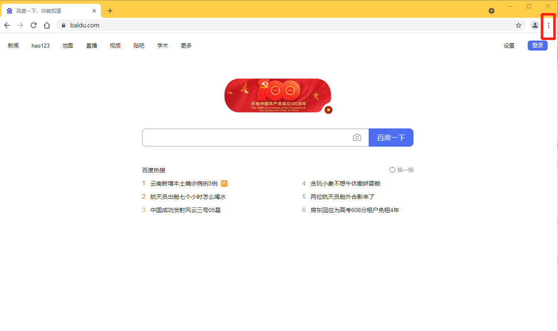Minimize the Chrome window
558x331 pixels.
point(510,6)
